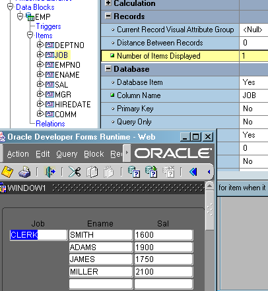Select the Triggers node under EMP

point(48,26)
